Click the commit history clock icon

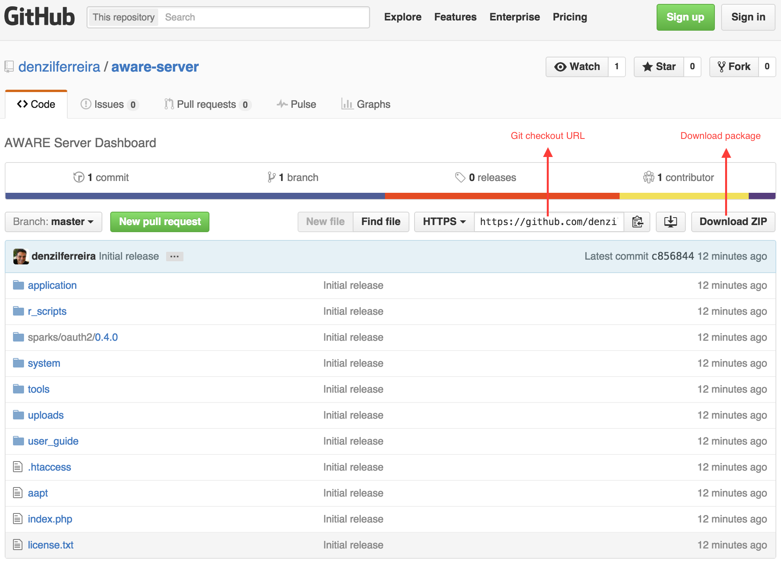79,177
